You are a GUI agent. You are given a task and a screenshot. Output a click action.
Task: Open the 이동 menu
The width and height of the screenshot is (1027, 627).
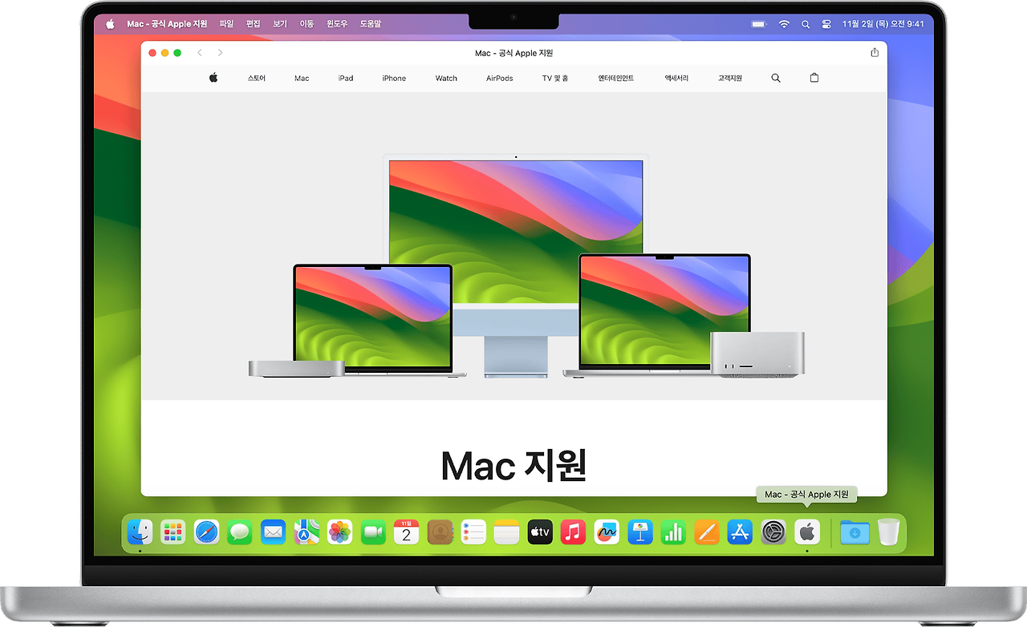point(306,24)
